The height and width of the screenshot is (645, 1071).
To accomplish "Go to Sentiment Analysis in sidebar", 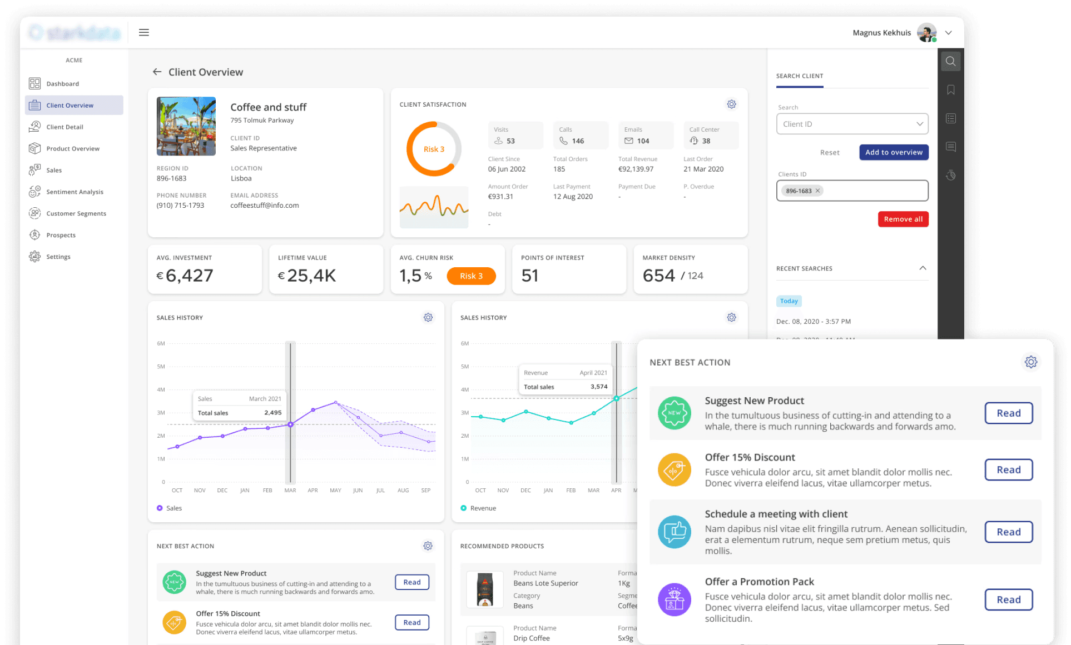I will (75, 192).
